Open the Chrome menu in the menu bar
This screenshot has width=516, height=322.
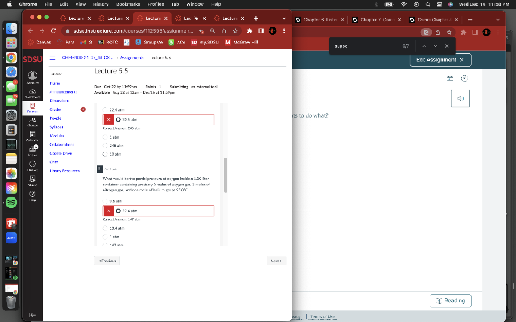[x=28, y=4]
